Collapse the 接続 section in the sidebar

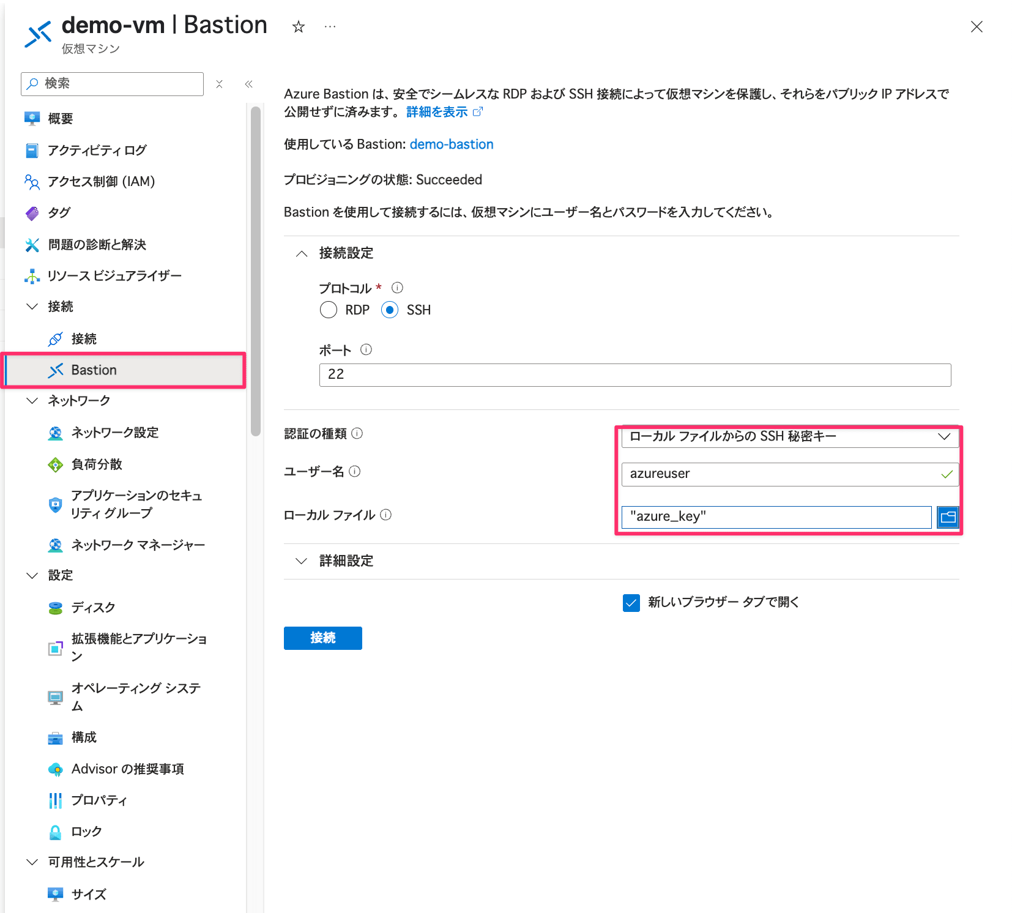32,306
